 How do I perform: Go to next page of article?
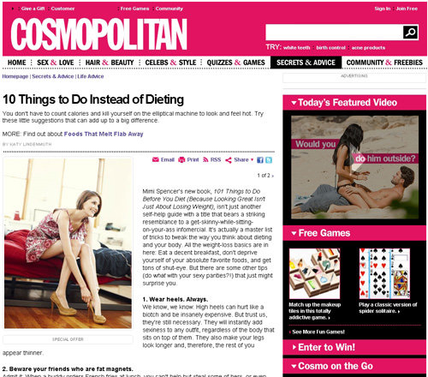[272, 176]
